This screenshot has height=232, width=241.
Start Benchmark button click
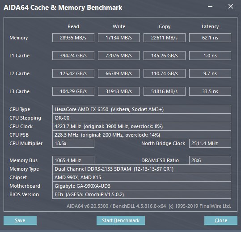[x=121, y=220]
